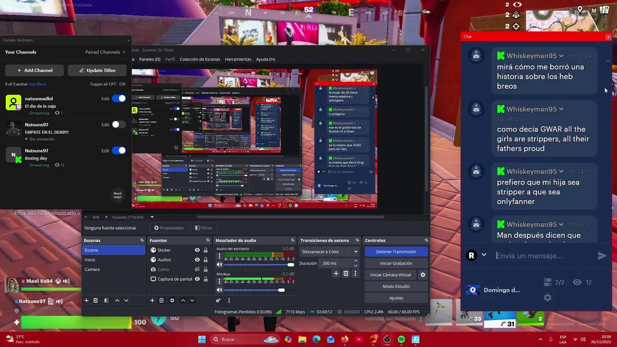Viewport: 617px width, 347px height.
Task: Move source down in Fuentes panel
Action: pos(192,300)
